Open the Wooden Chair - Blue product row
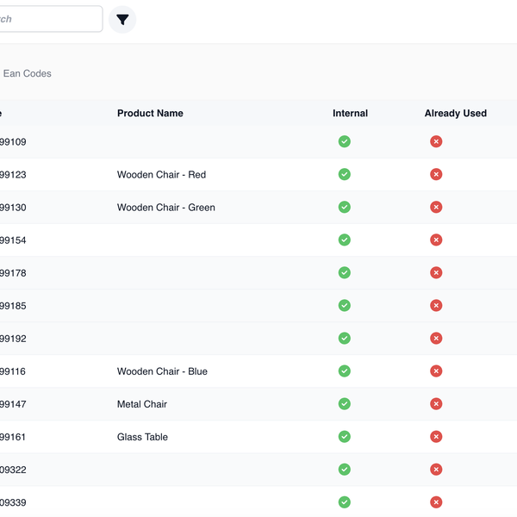The image size is (517, 517). (x=162, y=371)
